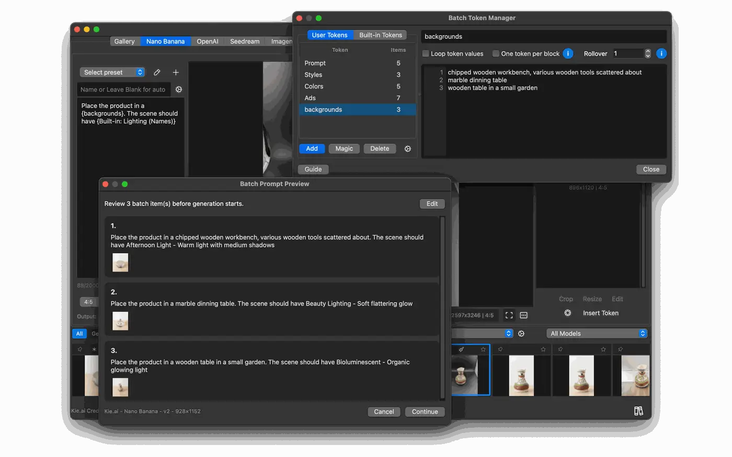The height and width of the screenshot is (457, 732).
Task: Click the Add token button
Action: click(312, 149)
